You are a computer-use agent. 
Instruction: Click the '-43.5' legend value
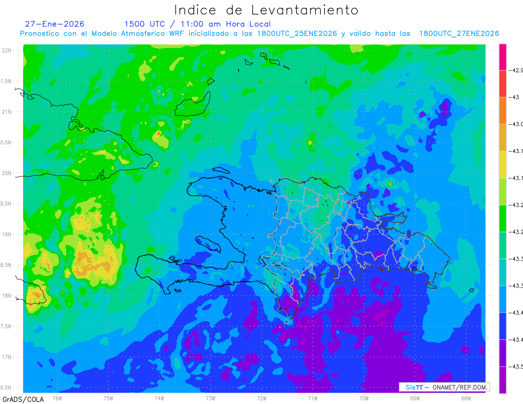(516, 367)
